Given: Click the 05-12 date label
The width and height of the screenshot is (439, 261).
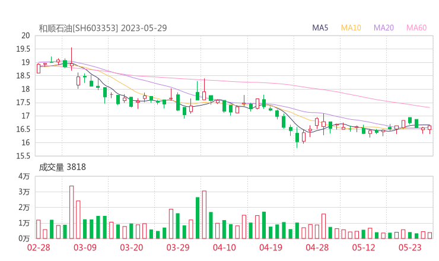Looking at the screenshot, I should click(364, 247).
